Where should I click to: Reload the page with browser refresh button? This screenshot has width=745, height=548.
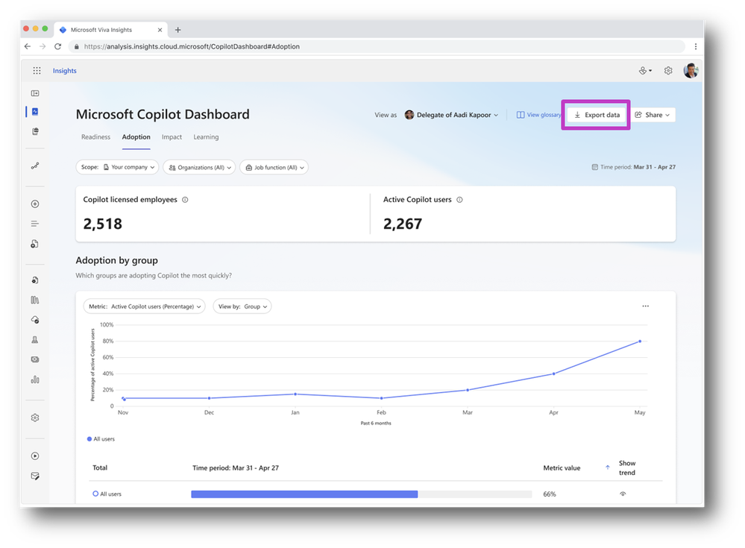pos(57,46)
